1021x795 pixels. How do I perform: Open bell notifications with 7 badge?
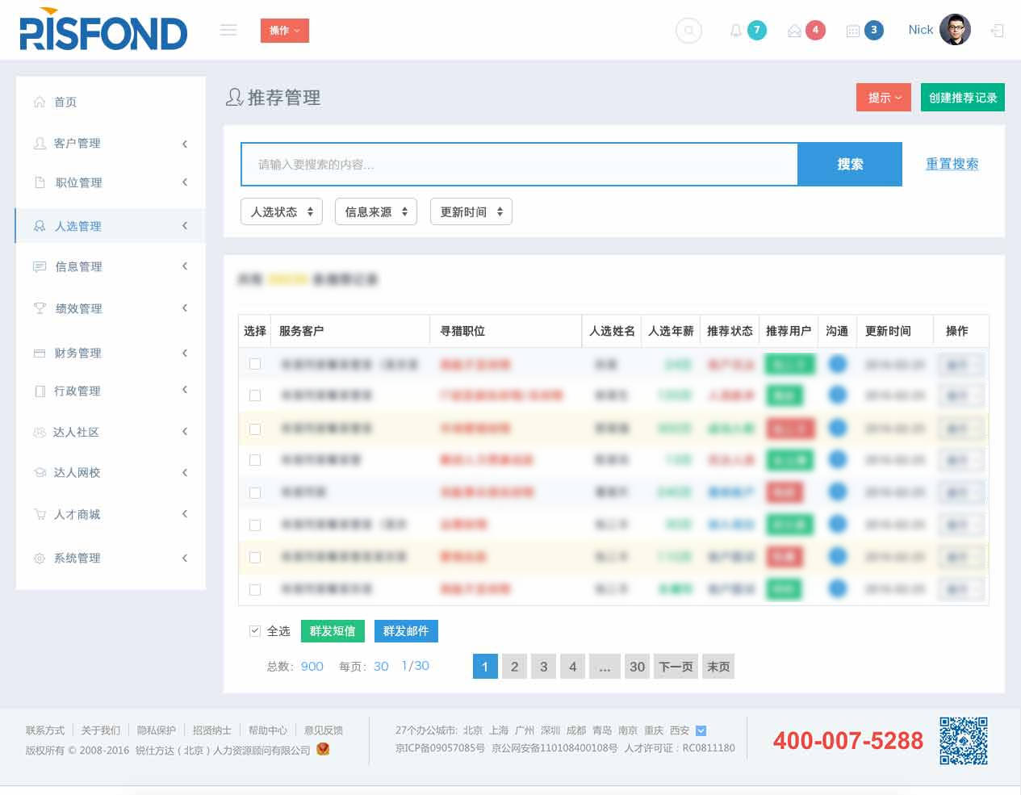tap(736, 31)
